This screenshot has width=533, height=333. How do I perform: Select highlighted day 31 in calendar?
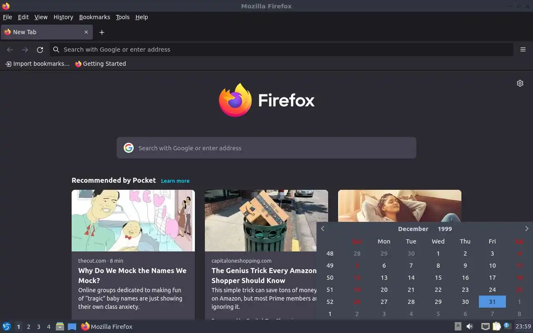click(492, 302)
